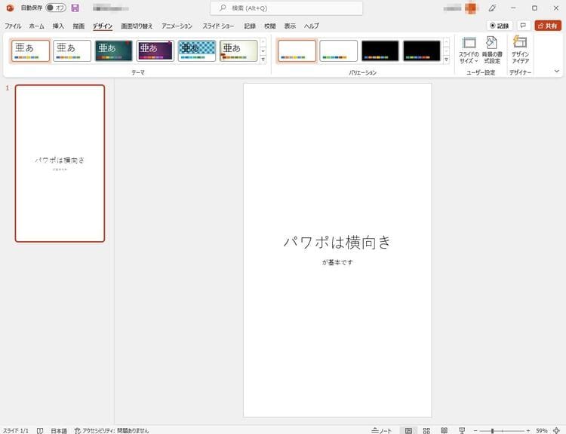The width and height of the screenshot is (566, 434).
Task: Toggle the ノート notes button
Action: pyautogui.click(x=382, y=430)
